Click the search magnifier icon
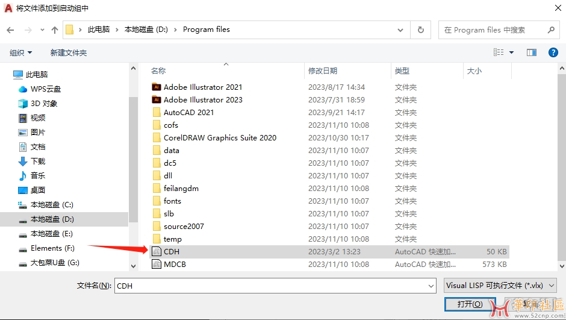Viewport: 566px width, 320px height. [x=551, y=30]
